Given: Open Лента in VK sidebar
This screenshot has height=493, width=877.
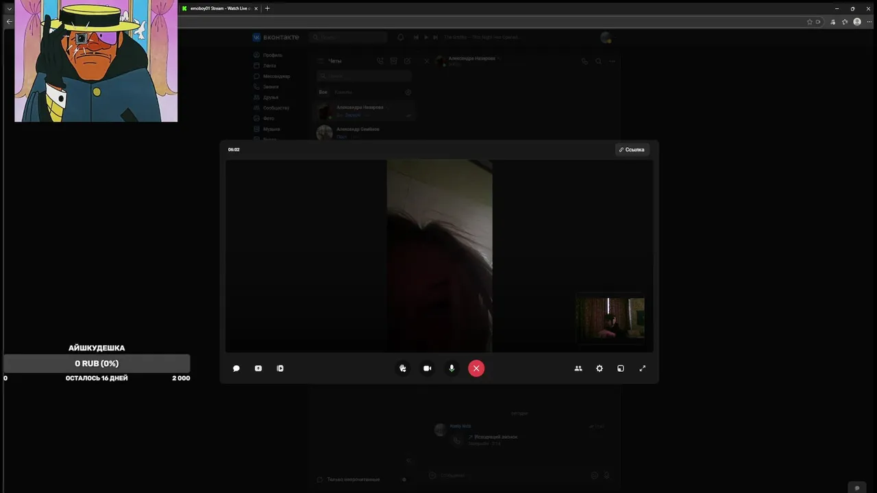Looking at the screenshot, I should click(265, 66).
